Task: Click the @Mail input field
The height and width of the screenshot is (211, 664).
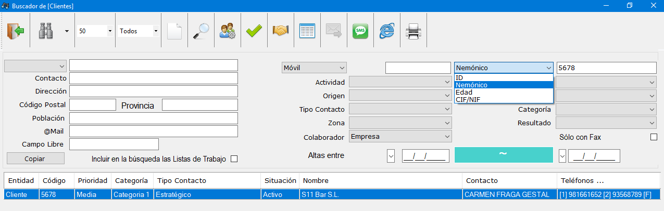Action: pyautogui.click(x=154, y=131)
